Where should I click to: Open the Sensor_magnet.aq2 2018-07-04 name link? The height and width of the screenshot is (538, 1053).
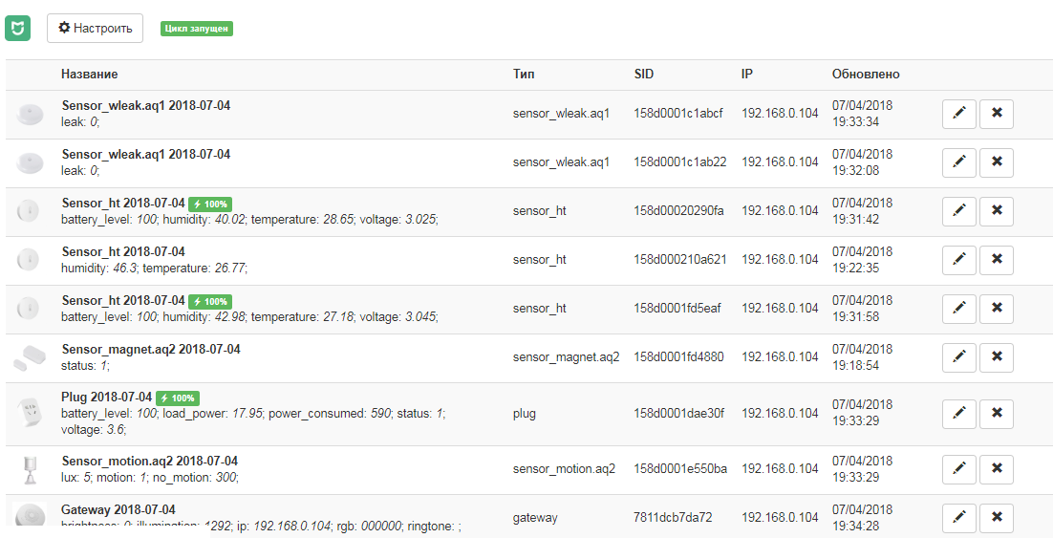(151, 350)
